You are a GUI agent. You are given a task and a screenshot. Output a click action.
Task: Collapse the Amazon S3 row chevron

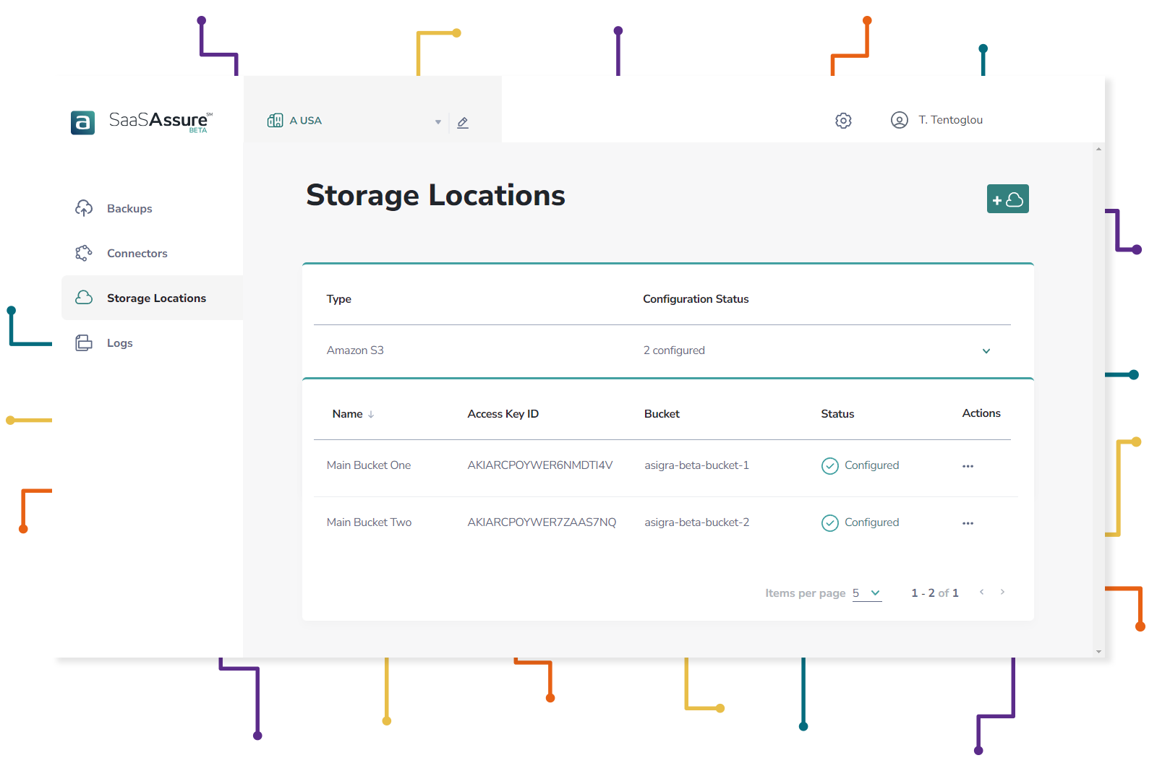click(x=986, y=351)
